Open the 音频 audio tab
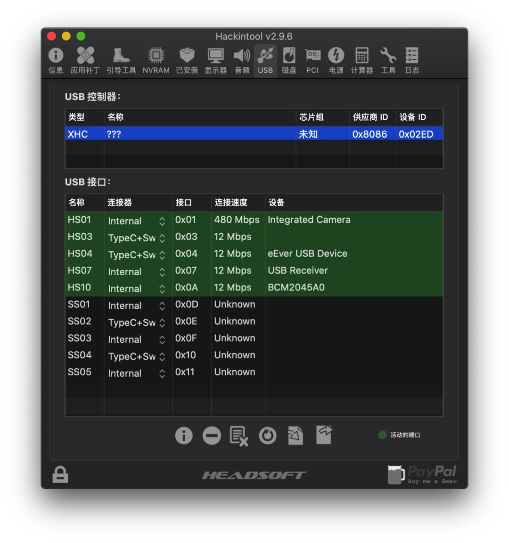 (x=242, y=61)
